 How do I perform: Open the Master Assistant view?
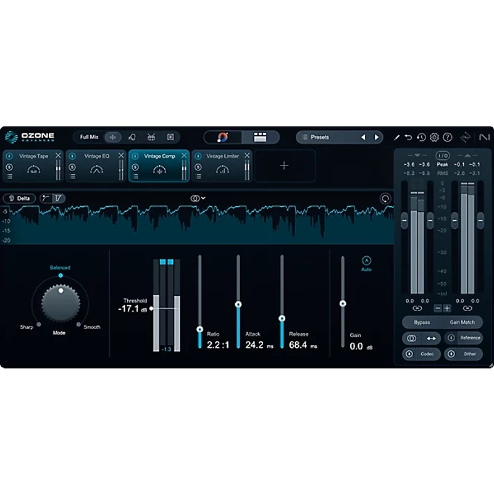click(x=223, y=137)
